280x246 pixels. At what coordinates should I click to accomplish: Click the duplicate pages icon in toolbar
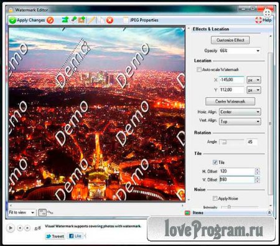click(101, 20)
